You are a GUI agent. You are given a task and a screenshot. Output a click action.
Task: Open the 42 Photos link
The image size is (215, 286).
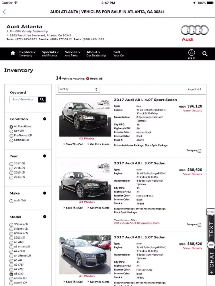click(87, 139)
